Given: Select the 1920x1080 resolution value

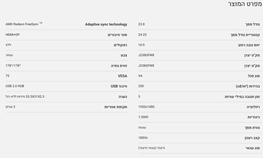Looking at the screenshot, I should pyautogui.click(x=146, y=107).
